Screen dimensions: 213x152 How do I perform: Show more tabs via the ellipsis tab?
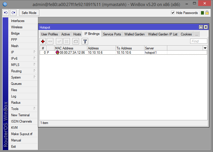(x=196, y=34)
